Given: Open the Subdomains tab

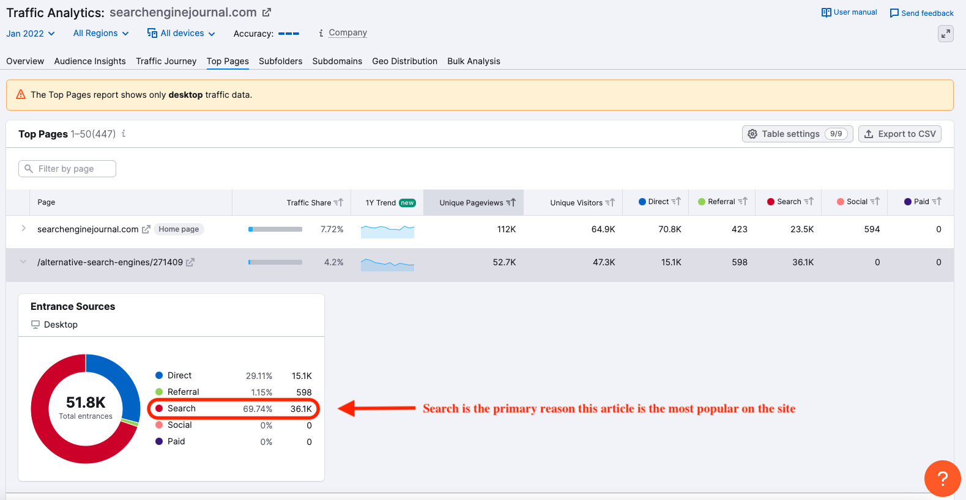Looking at the screenshot, I should point(337,61).
